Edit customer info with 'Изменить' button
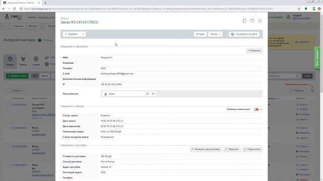This screenshot has width=323, height=181. point(254,50)
